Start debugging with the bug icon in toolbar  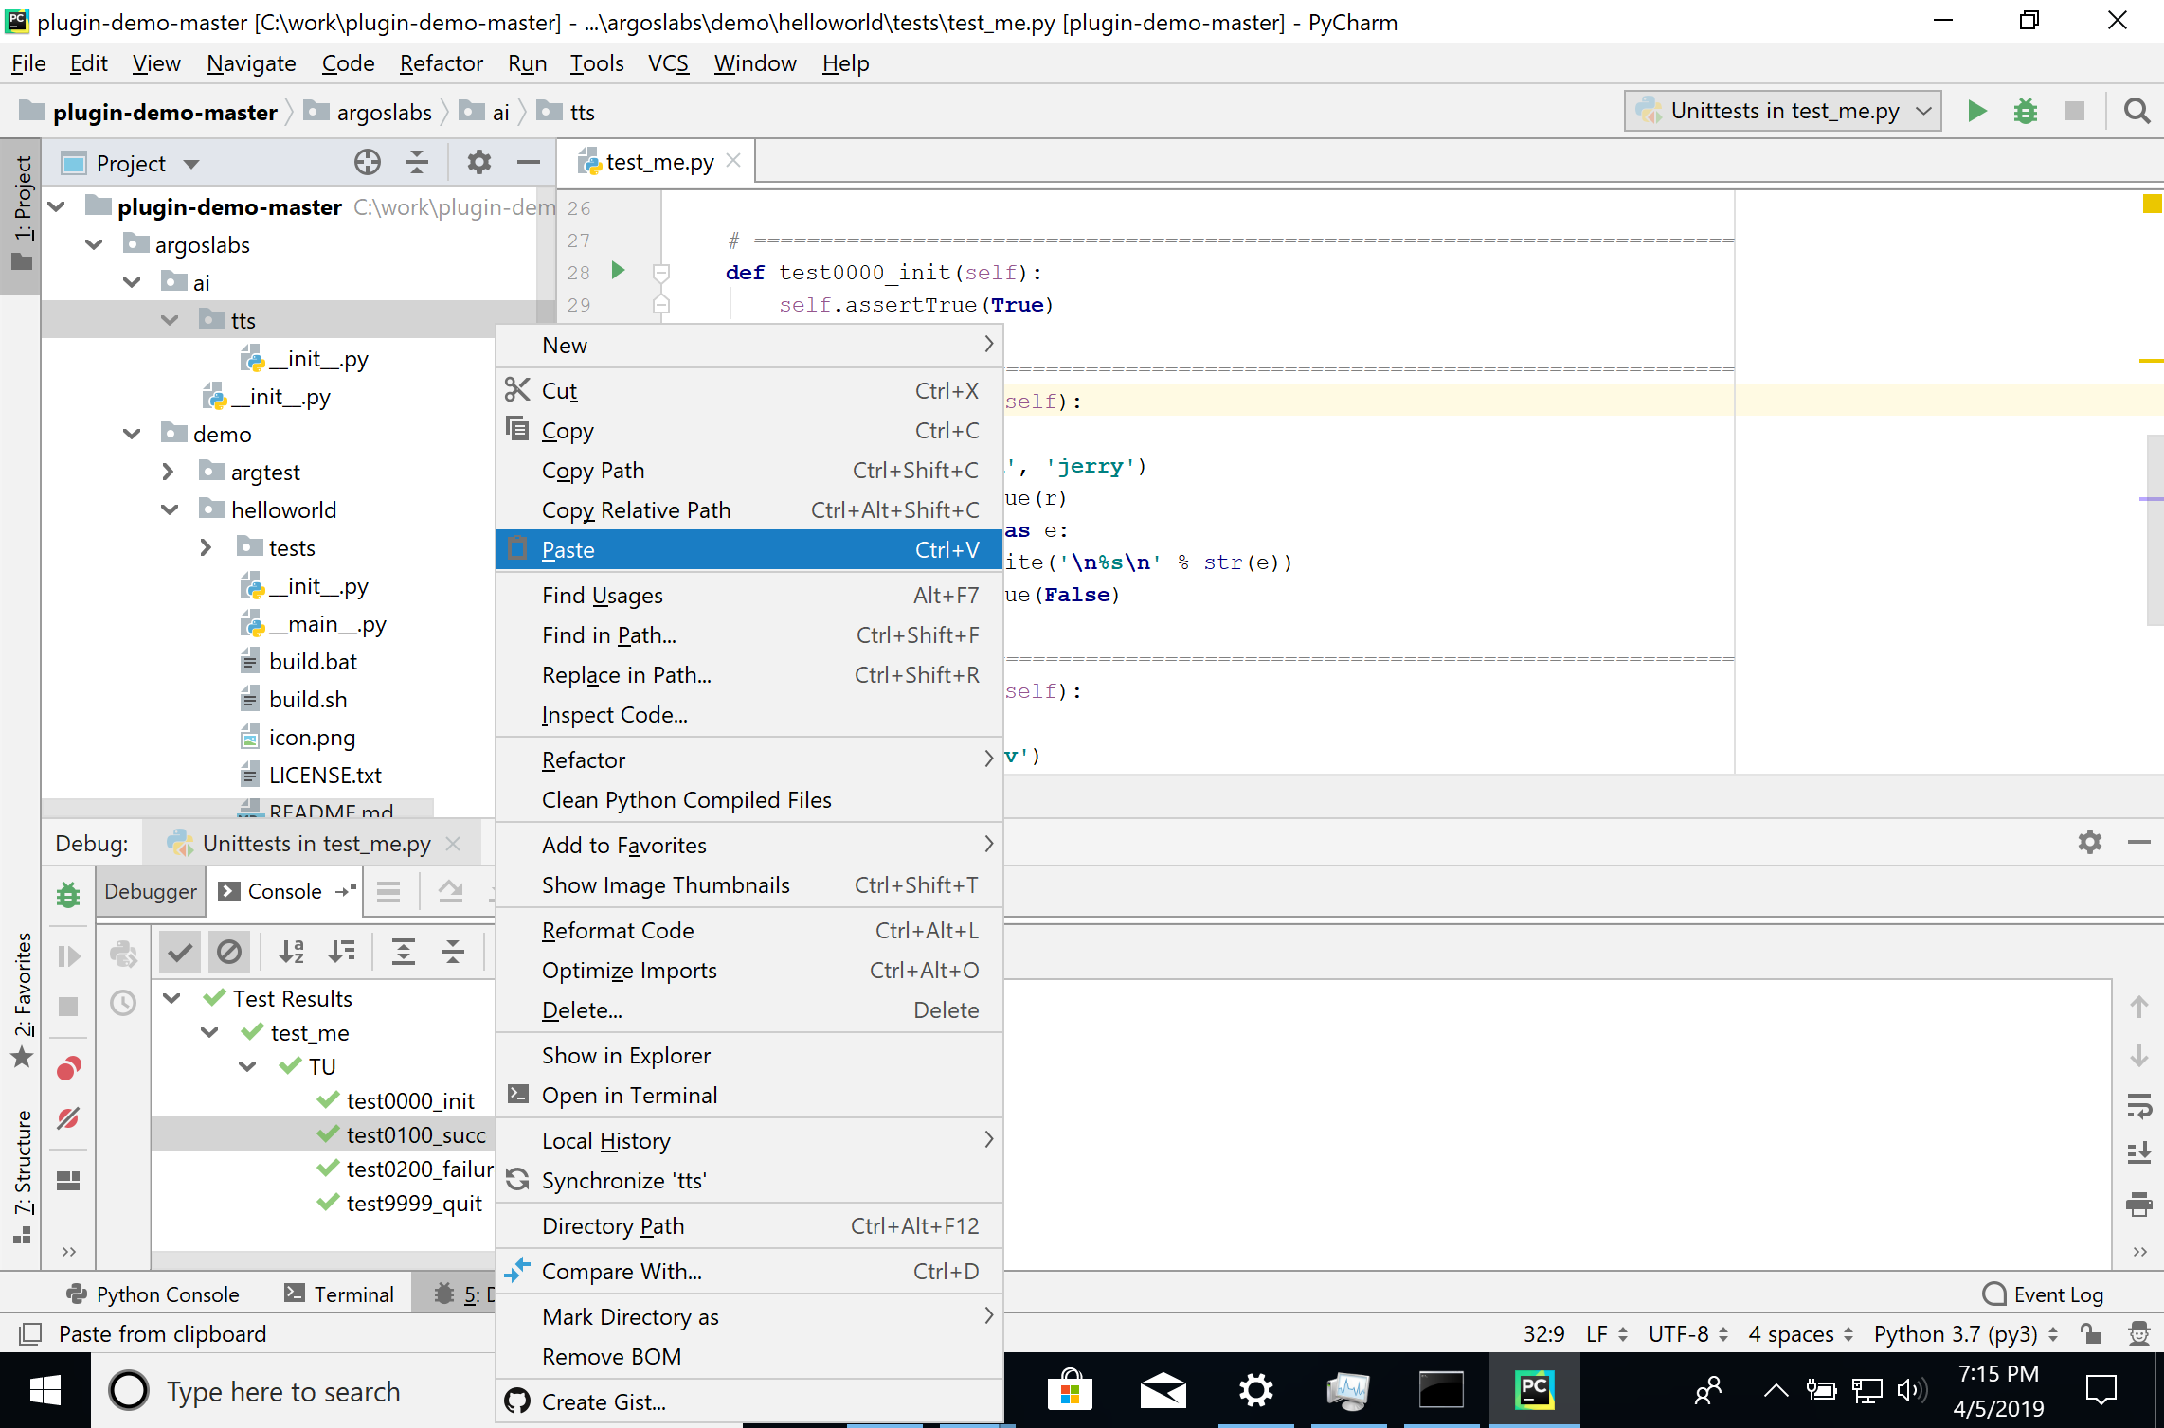click(x=2025, y=111)
